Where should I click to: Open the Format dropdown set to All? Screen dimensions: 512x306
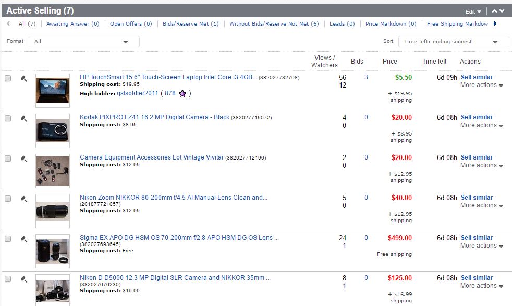coord(84,42)
